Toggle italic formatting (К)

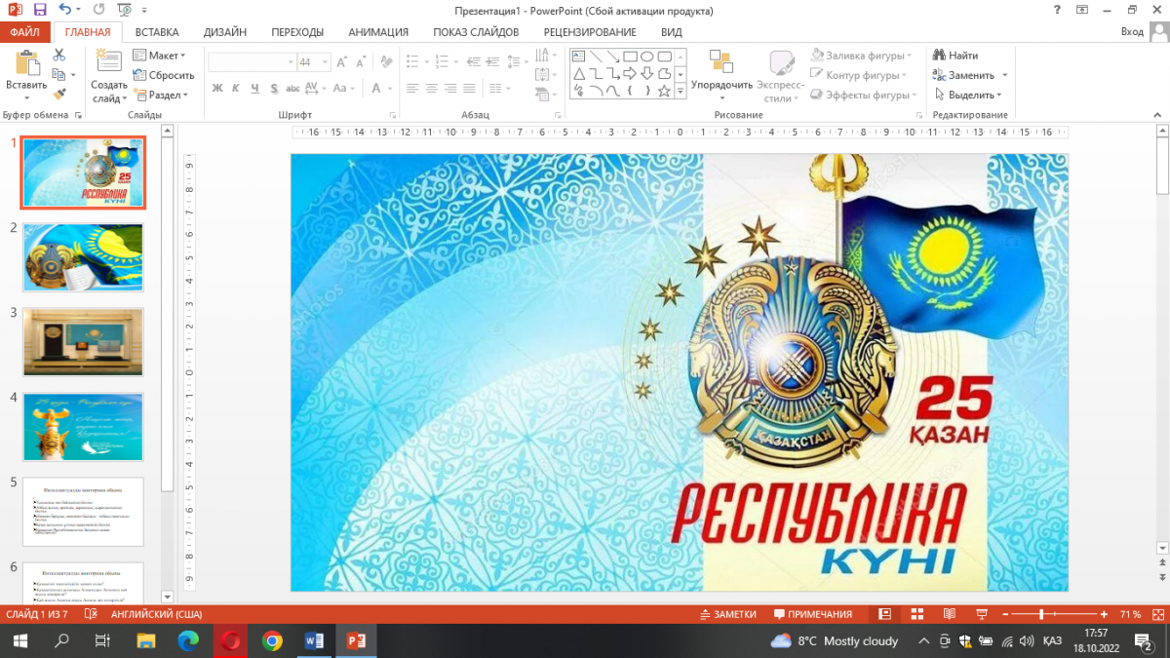[x=236, y=88]
